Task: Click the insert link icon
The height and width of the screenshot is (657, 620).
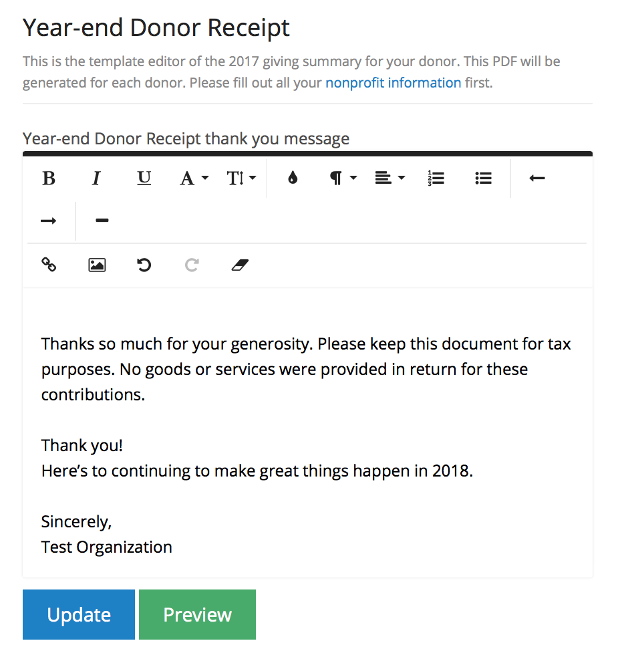Action: (x=49, y=265)
